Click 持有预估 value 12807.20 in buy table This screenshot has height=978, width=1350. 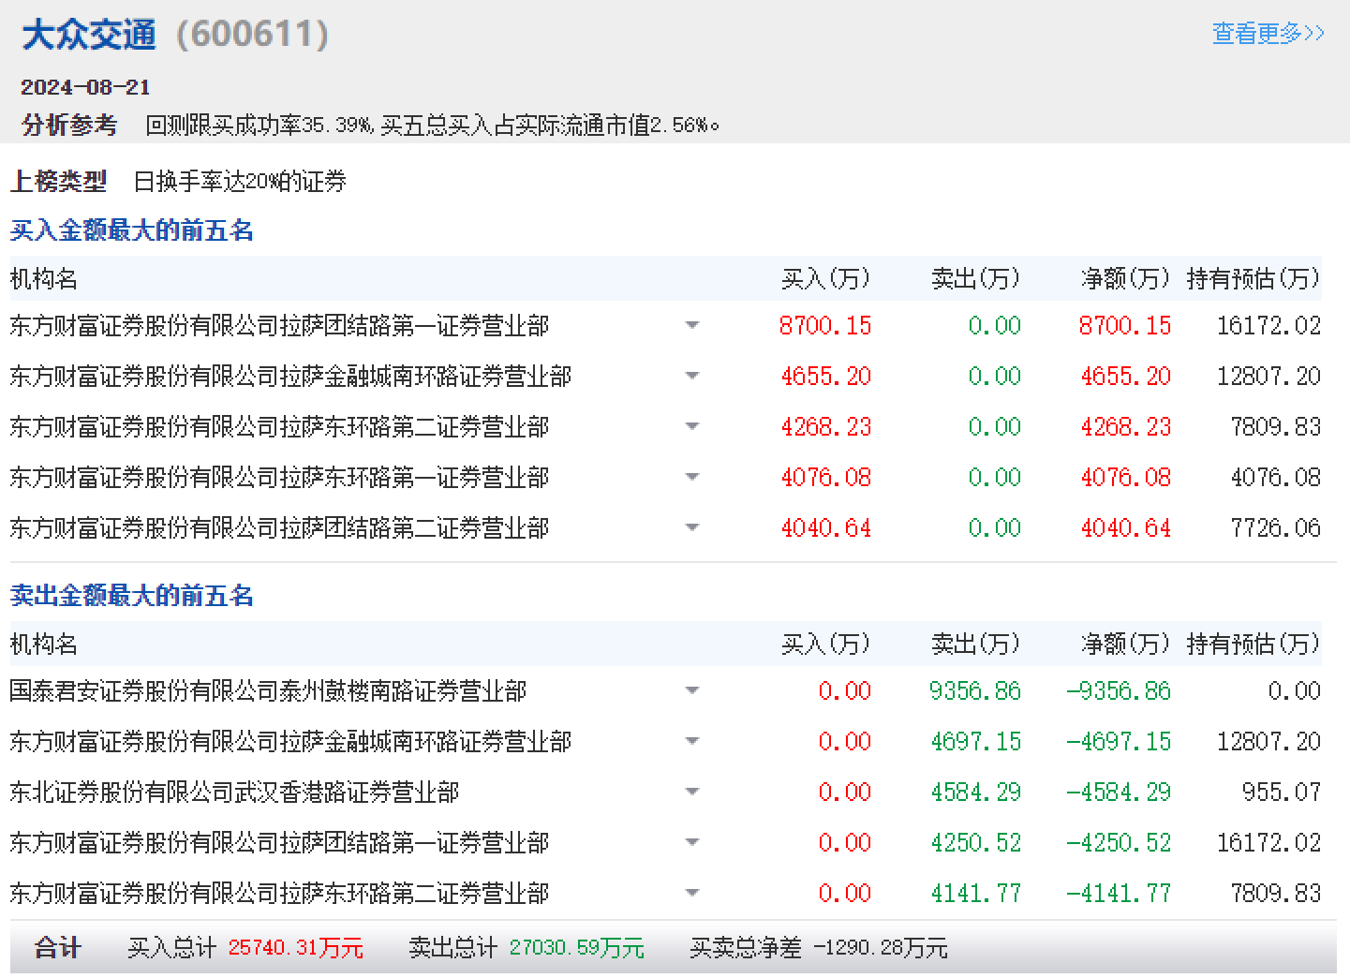(x=1268, y=377)
